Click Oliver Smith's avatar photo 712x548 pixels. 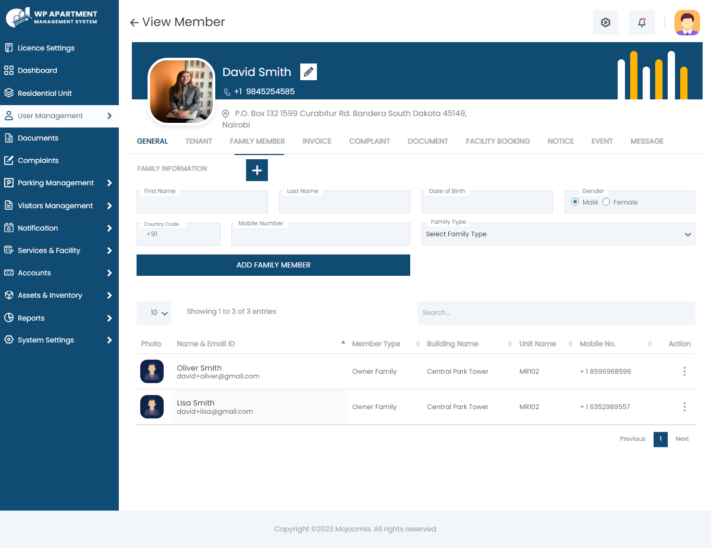pyautogui.click(x=152, y=372)
